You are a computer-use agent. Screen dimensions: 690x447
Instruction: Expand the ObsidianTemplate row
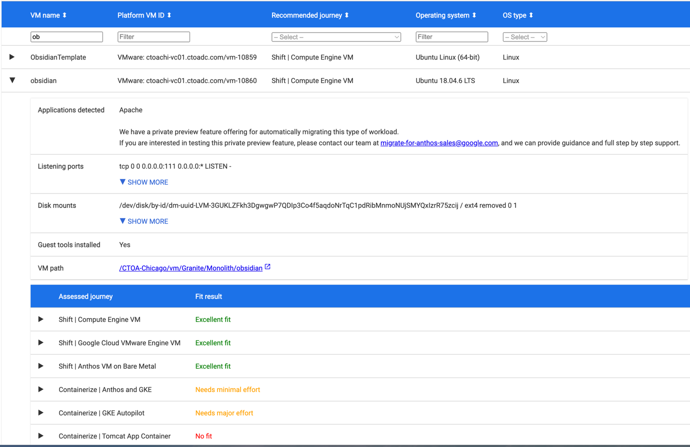12,57
